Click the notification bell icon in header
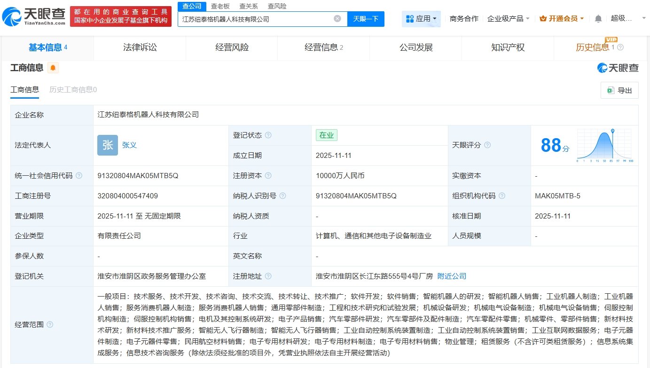This screenshot has width=650, height=368. tap(598, 19)
